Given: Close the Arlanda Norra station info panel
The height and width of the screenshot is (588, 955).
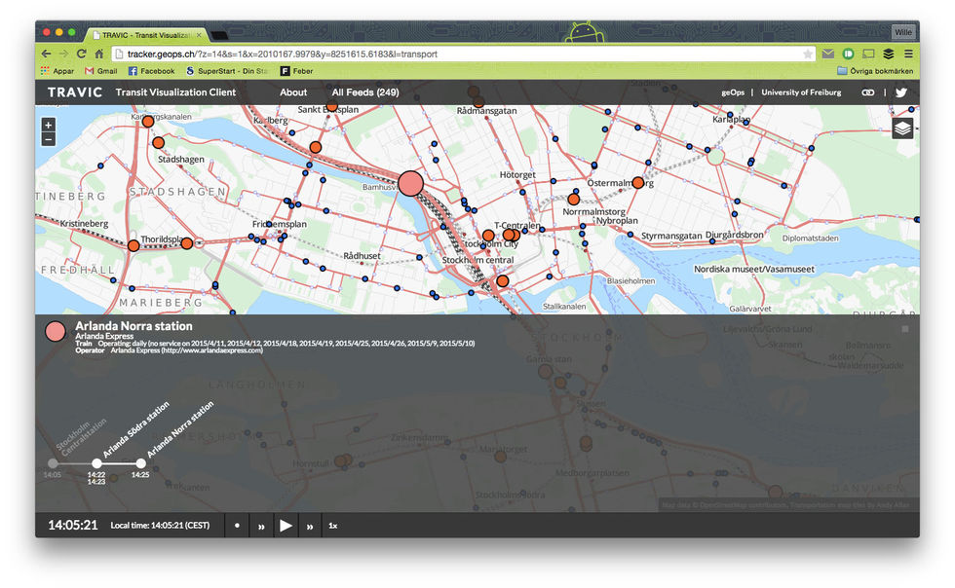Looking at the screenshot, I should pyautogui.click(x=905, y=329).
